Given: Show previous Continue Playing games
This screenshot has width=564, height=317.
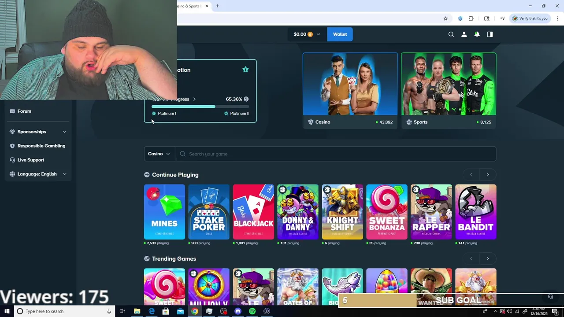Looking at the screenshot, I should tap(471, 175).
